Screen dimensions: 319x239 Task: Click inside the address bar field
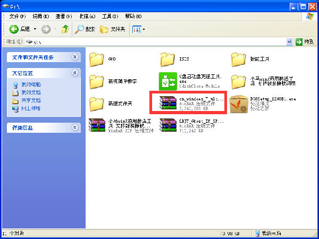point(159,41)
